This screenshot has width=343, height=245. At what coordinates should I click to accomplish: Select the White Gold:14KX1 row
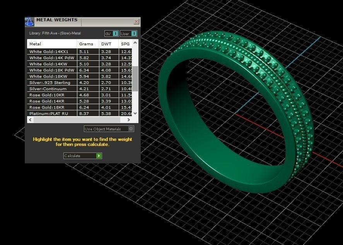(x=80, y=52)
